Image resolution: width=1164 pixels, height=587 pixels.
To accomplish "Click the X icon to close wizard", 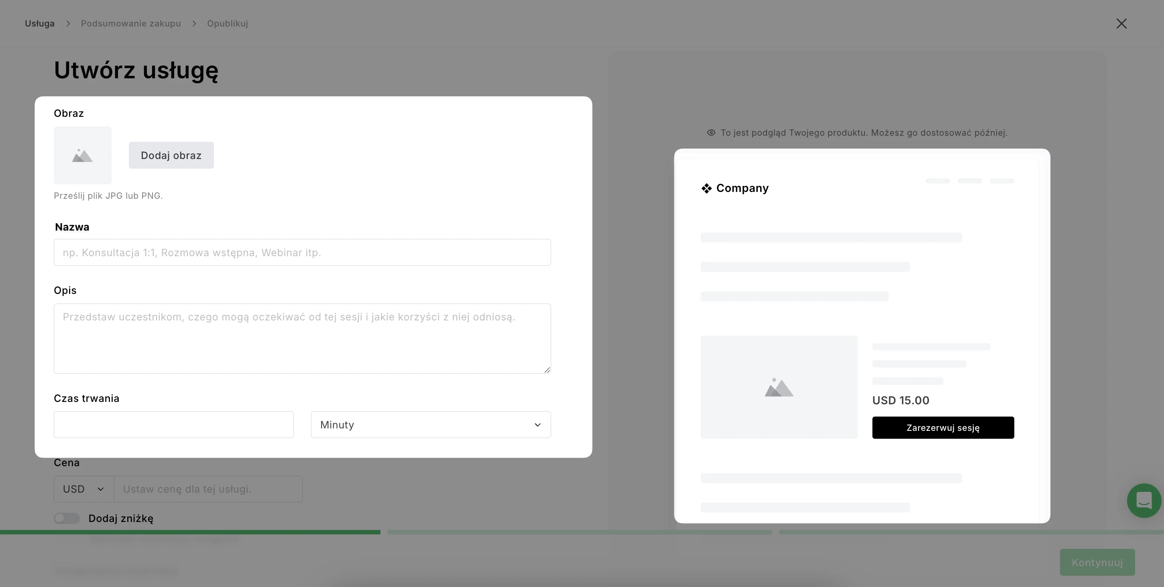I will point(1121,24).
